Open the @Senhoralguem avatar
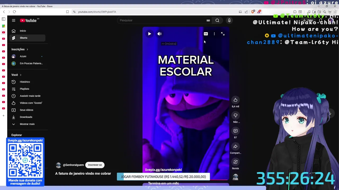Screen dimensions: 339x190 pyautogui.click(x=58, y=165)
